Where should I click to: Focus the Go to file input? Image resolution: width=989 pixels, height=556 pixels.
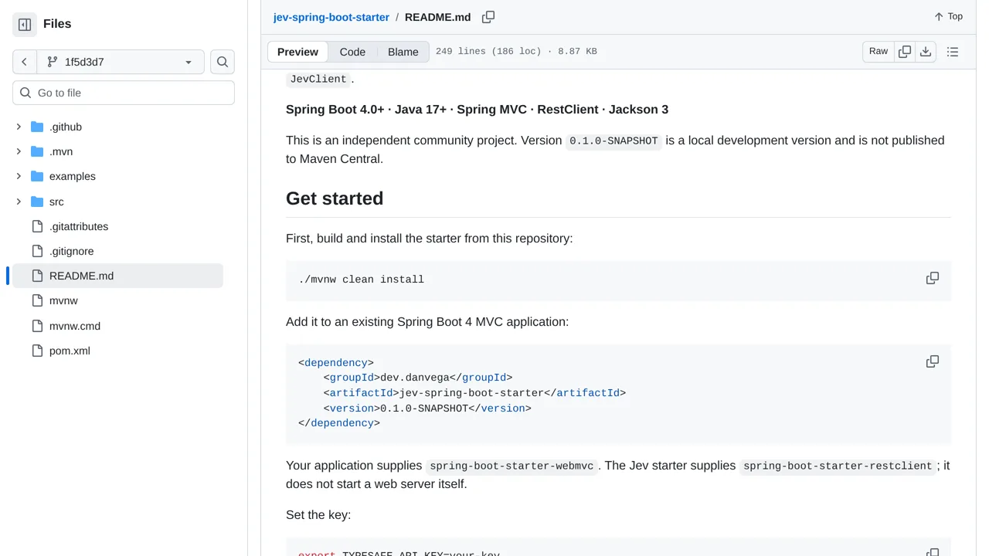tap(124, 93)
